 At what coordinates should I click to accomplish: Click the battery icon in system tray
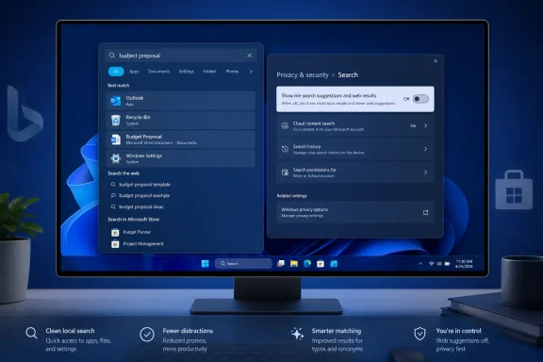[x=447, y=264]
